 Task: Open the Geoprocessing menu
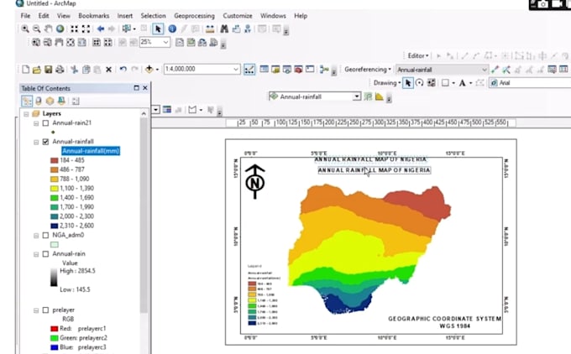[x=194, y=16]
